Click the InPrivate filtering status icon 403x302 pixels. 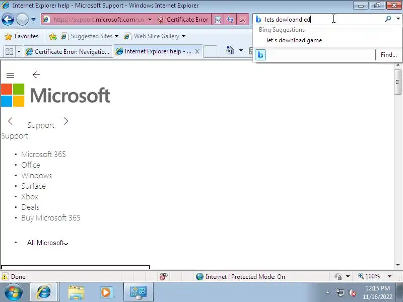(x=163, y=276)
